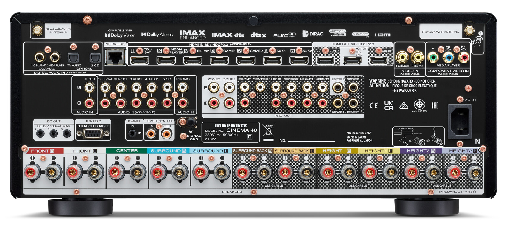Click the HDMI out Monitor1 ARC port
The width and height of the screenshot is (507, 230).
click(352, 61)
